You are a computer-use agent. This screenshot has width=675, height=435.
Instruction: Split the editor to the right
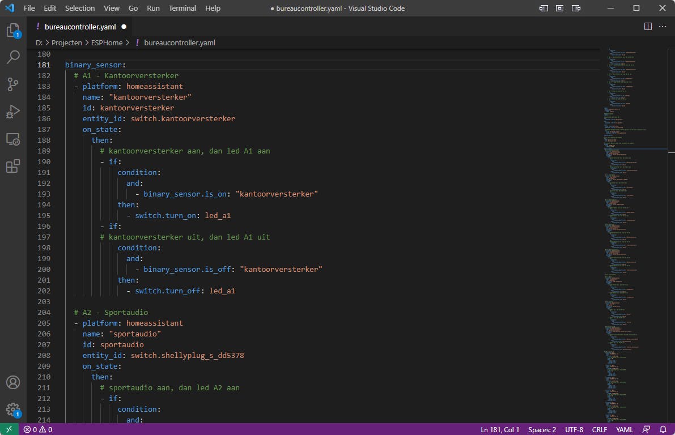[648, 27]
